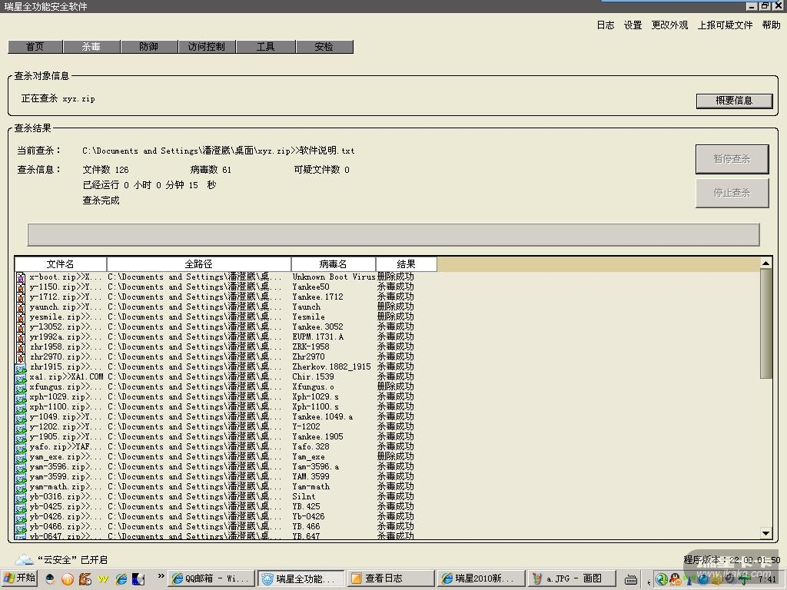This screenshot has height=590, width=787.
Task: Click virus name Unknown Boot Virus
Action: click(334, 277)
